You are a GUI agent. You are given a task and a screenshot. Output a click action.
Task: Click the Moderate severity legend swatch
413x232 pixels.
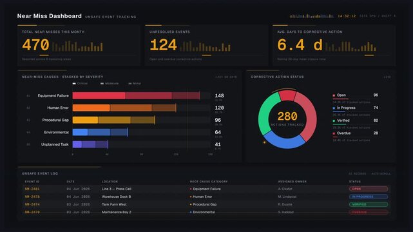tap(102, 84)
